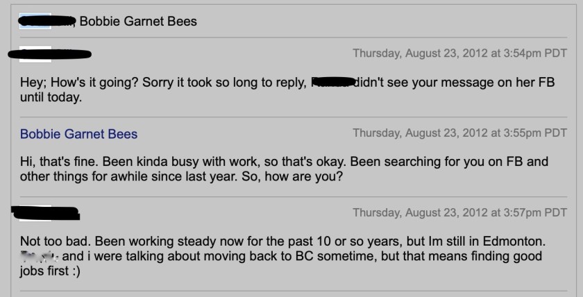Click the Bobbie Garnet Bees sender link
Image resolution: width=583 pixels, height=297 pixels.
78,134
